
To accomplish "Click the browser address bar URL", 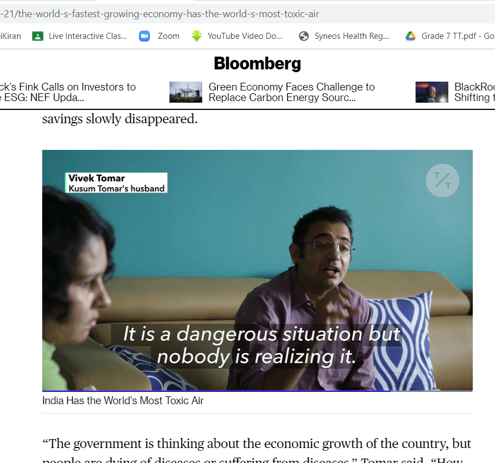I will click(x=160, y=14).
